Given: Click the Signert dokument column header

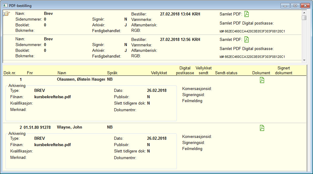Looking at the screenshot, I should [284, 70].
